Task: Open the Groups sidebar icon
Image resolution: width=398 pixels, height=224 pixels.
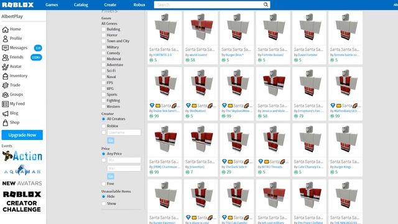Action: pos(5,95)
